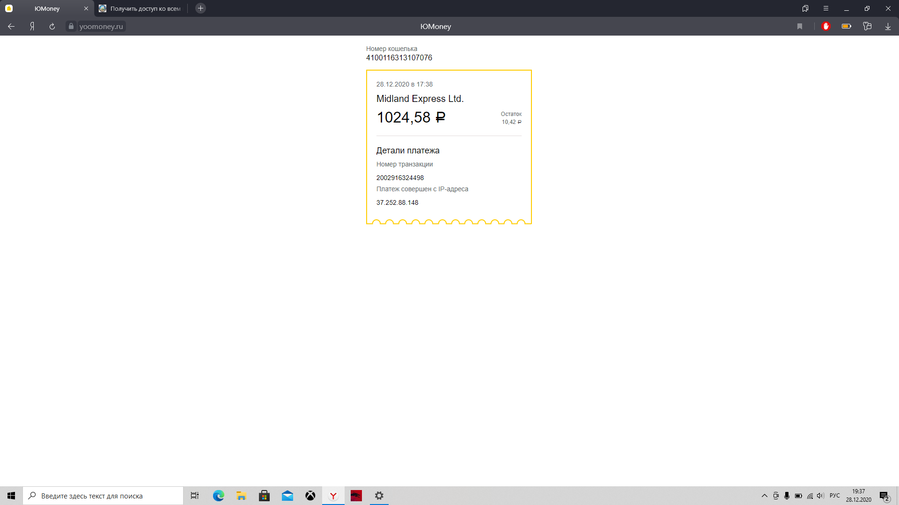Click the Meet Now tray icon

coord(776,496)
